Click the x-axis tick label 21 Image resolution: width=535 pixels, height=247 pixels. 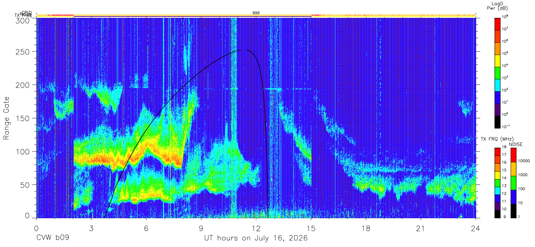click(x=421, y=228)
